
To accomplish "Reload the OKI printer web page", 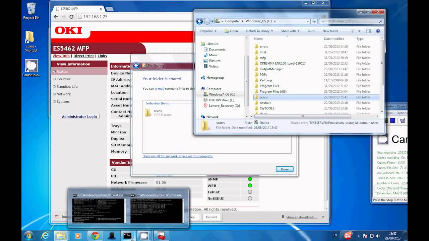I will 71,17.
